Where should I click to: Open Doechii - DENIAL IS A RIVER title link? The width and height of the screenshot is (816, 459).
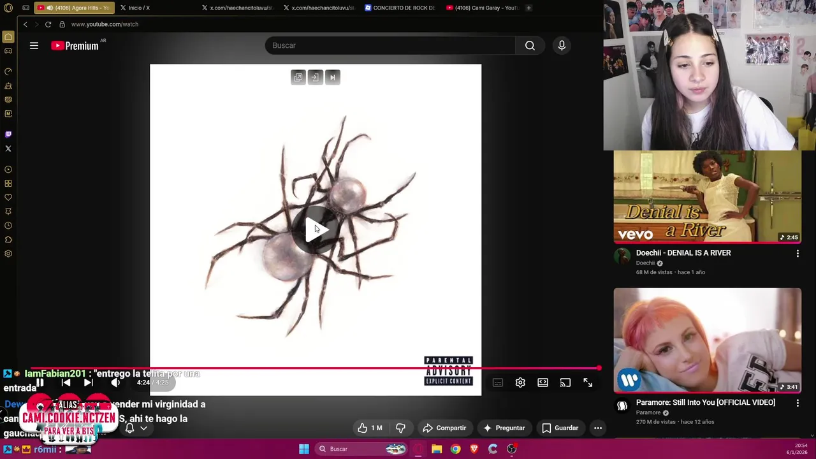coord(683,252)
